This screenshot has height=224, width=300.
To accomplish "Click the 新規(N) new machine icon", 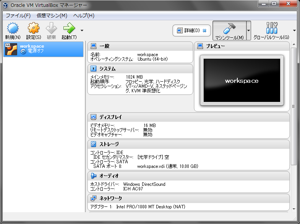I will (x=13, y=28).
